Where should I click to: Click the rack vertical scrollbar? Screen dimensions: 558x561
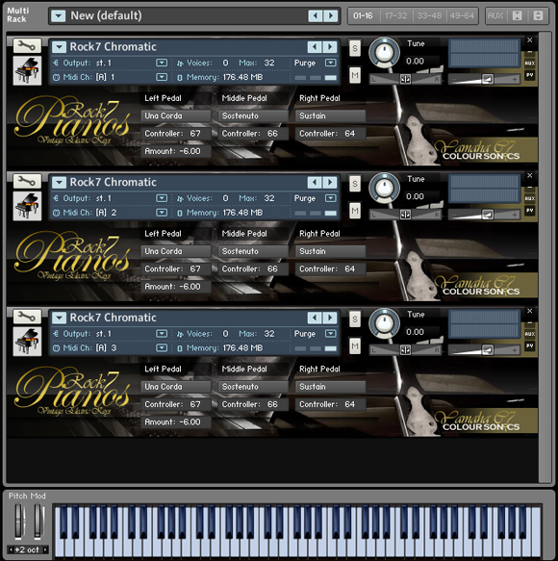545,258
